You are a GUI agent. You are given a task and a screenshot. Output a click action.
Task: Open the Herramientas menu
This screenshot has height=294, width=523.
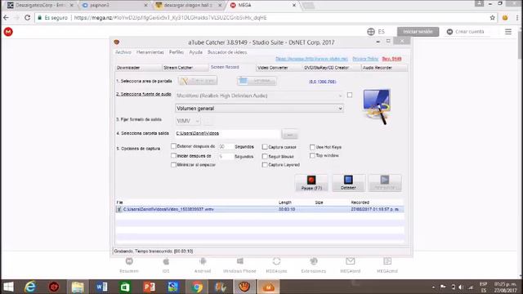[x=150, y=52]
